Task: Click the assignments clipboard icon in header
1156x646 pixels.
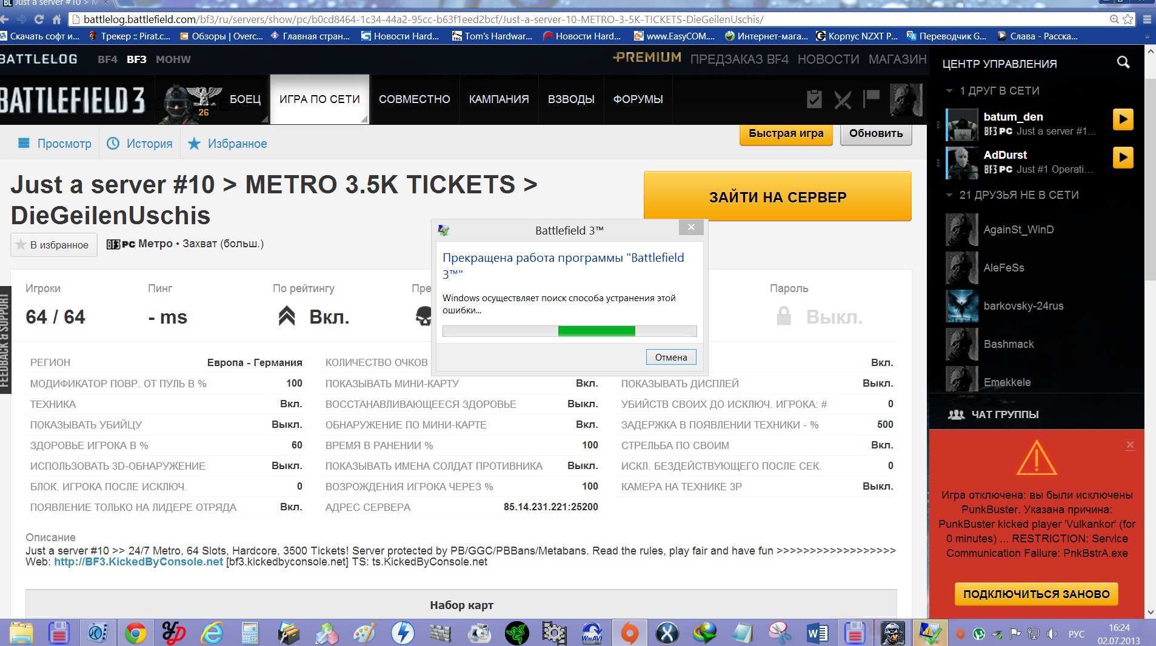Action: [x=814, y=99]
